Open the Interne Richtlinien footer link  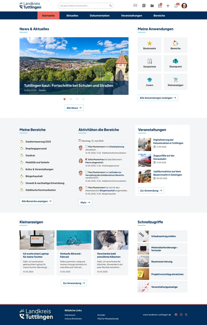(73, 319)
